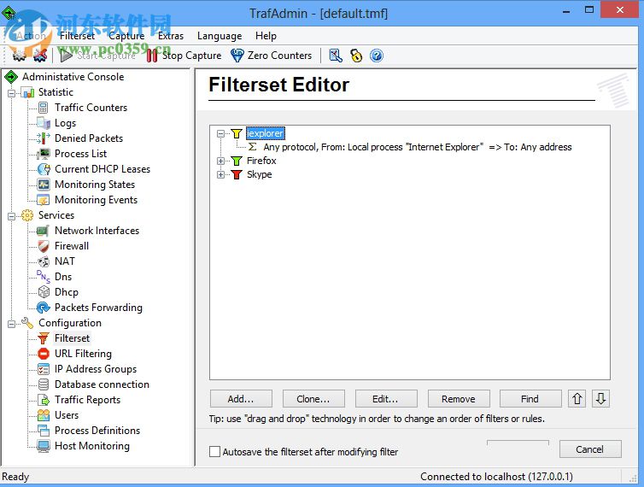
Task: Open the Extras menu
Action: click(171, 36)
